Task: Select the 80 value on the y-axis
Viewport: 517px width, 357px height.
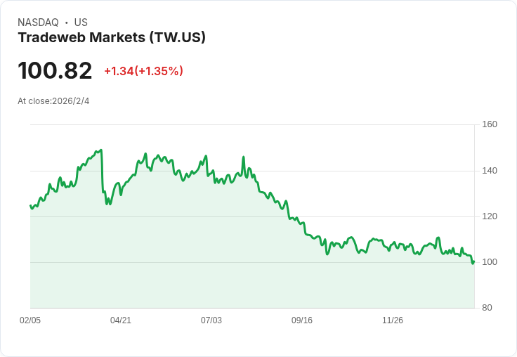Action: (x=487, y=308)
